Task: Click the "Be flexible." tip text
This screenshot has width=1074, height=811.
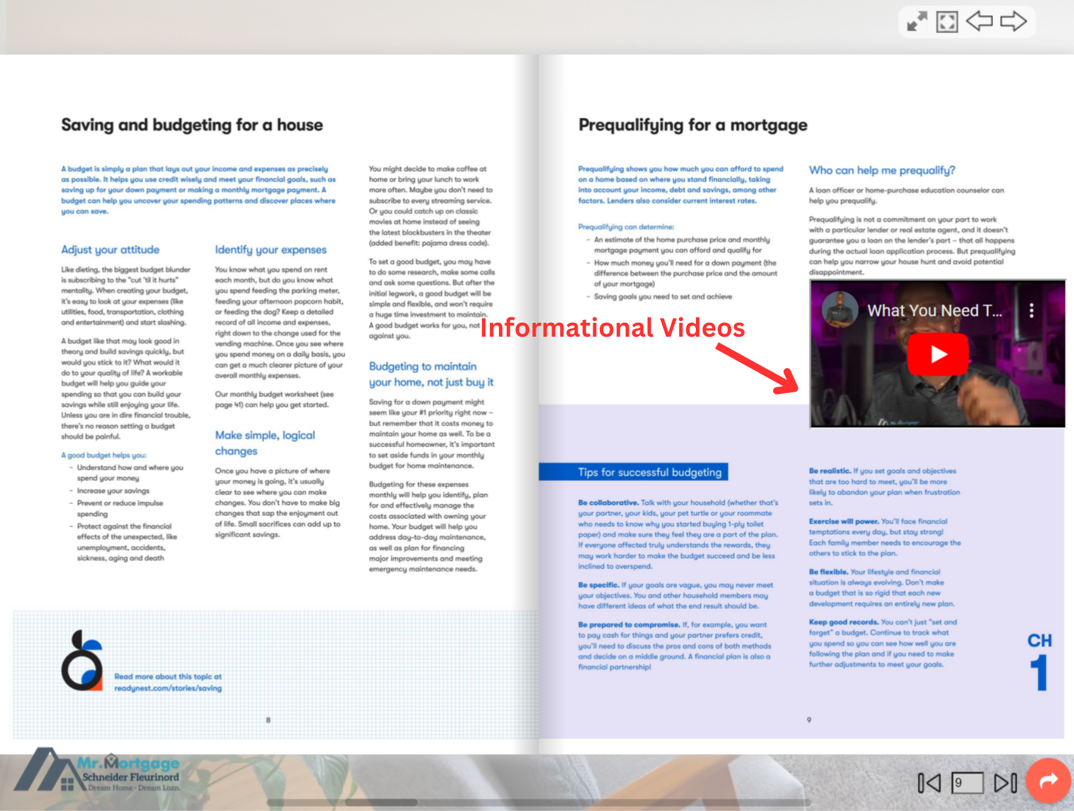Action: coord(829,571)
